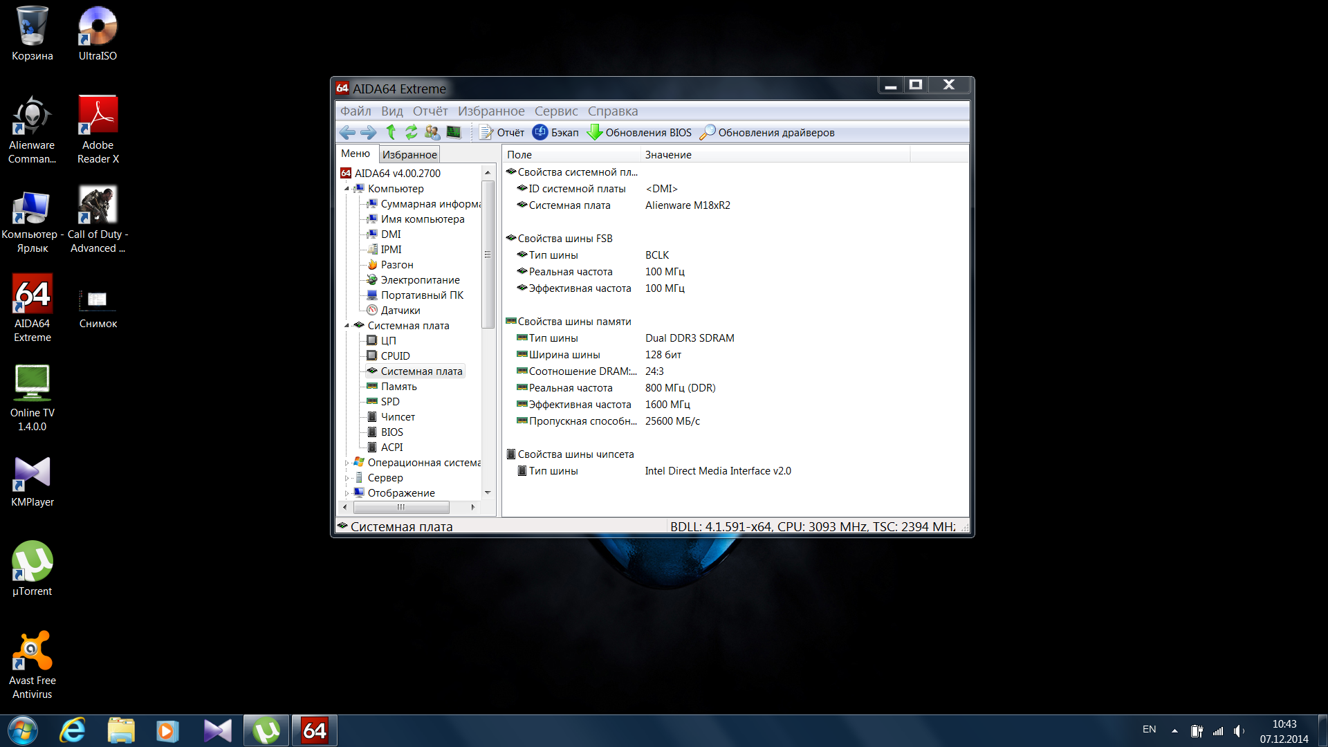Collapse the Компьютер tree node
This screenshot has width=1328, height=747.
pyautogui.click(x=347, y=189)
